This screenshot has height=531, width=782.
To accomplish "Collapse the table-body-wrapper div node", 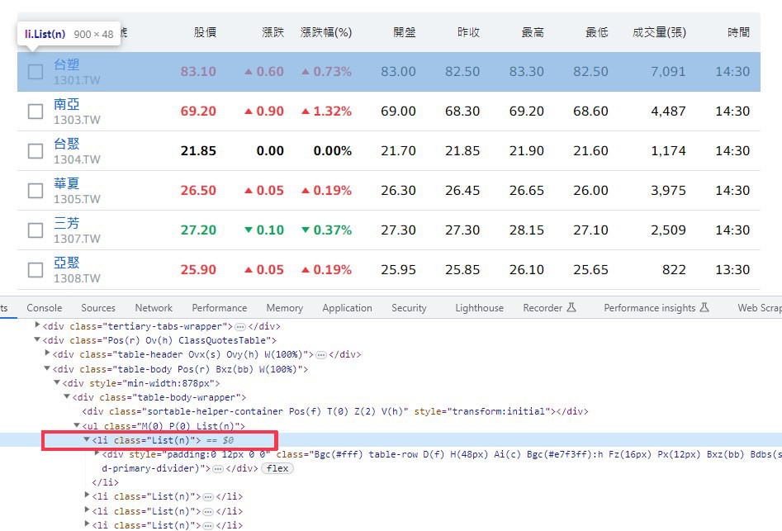I will (67, 396).
